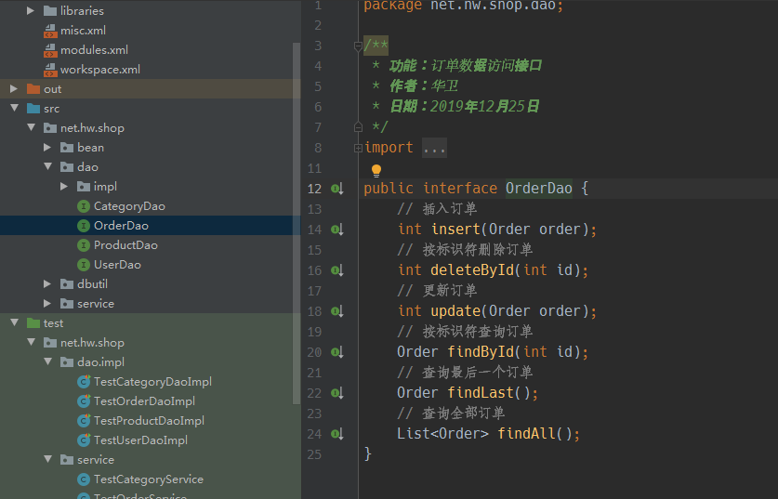Expand the libraries folder

coord(31,10)
